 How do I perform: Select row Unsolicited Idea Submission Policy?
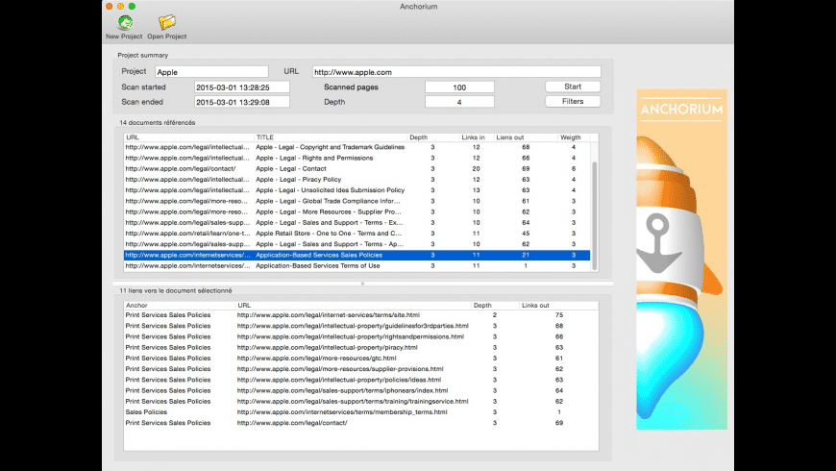357,190
